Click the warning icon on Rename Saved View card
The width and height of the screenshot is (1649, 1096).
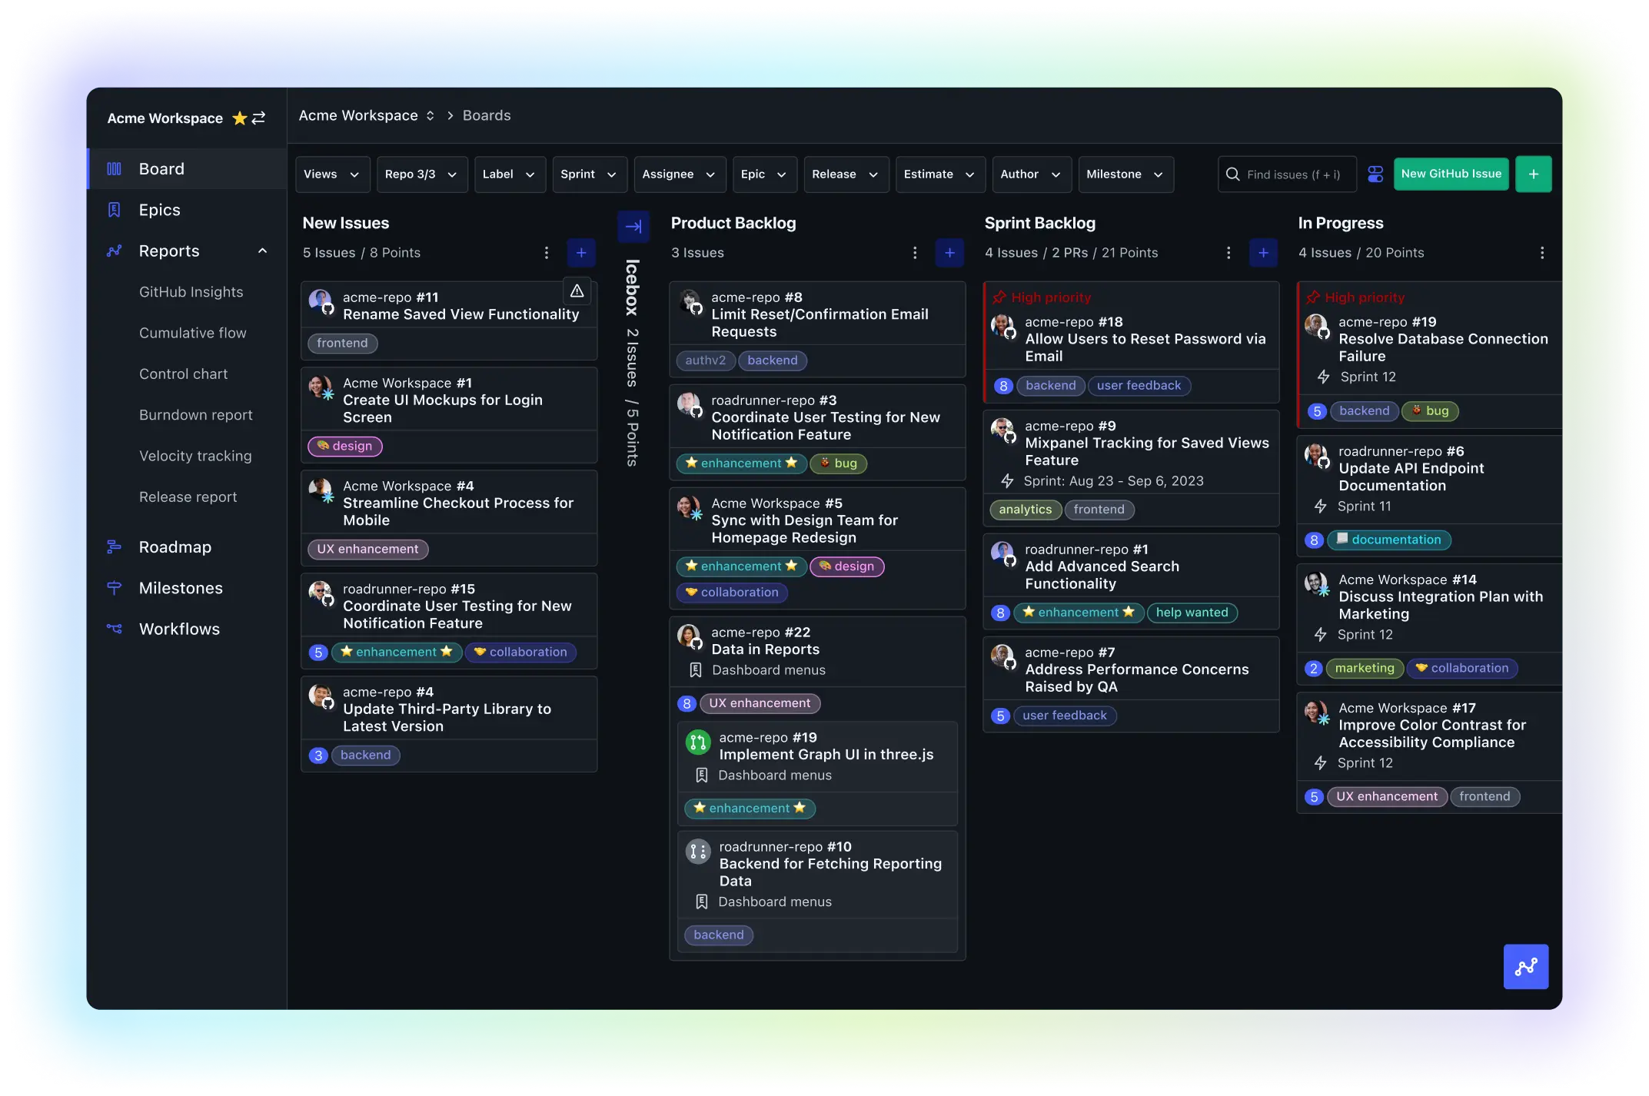coord(577,291)
